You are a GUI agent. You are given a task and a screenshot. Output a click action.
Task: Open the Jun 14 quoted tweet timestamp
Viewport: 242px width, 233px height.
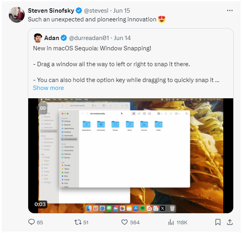[x=122, y=38]
